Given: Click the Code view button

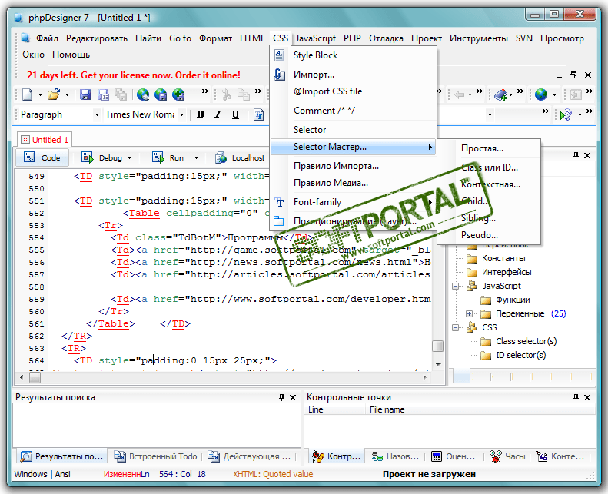Looking at the screenshot, I should [42, 157].
